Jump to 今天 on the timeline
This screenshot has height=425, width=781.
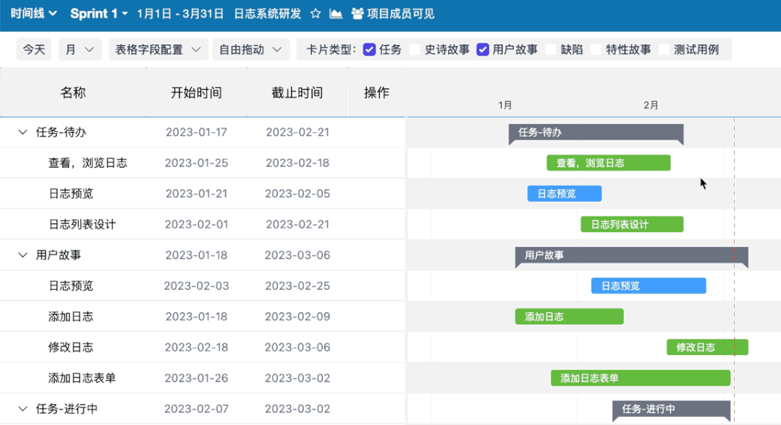[34, 49]
